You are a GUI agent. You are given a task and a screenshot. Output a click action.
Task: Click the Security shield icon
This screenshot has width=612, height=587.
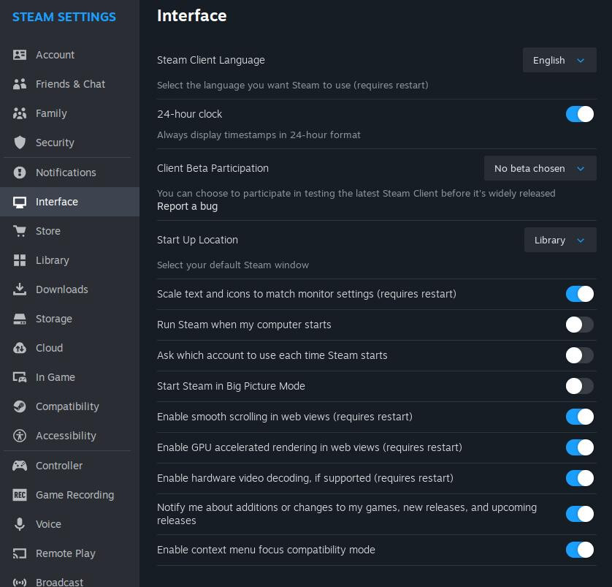point(20,143)
